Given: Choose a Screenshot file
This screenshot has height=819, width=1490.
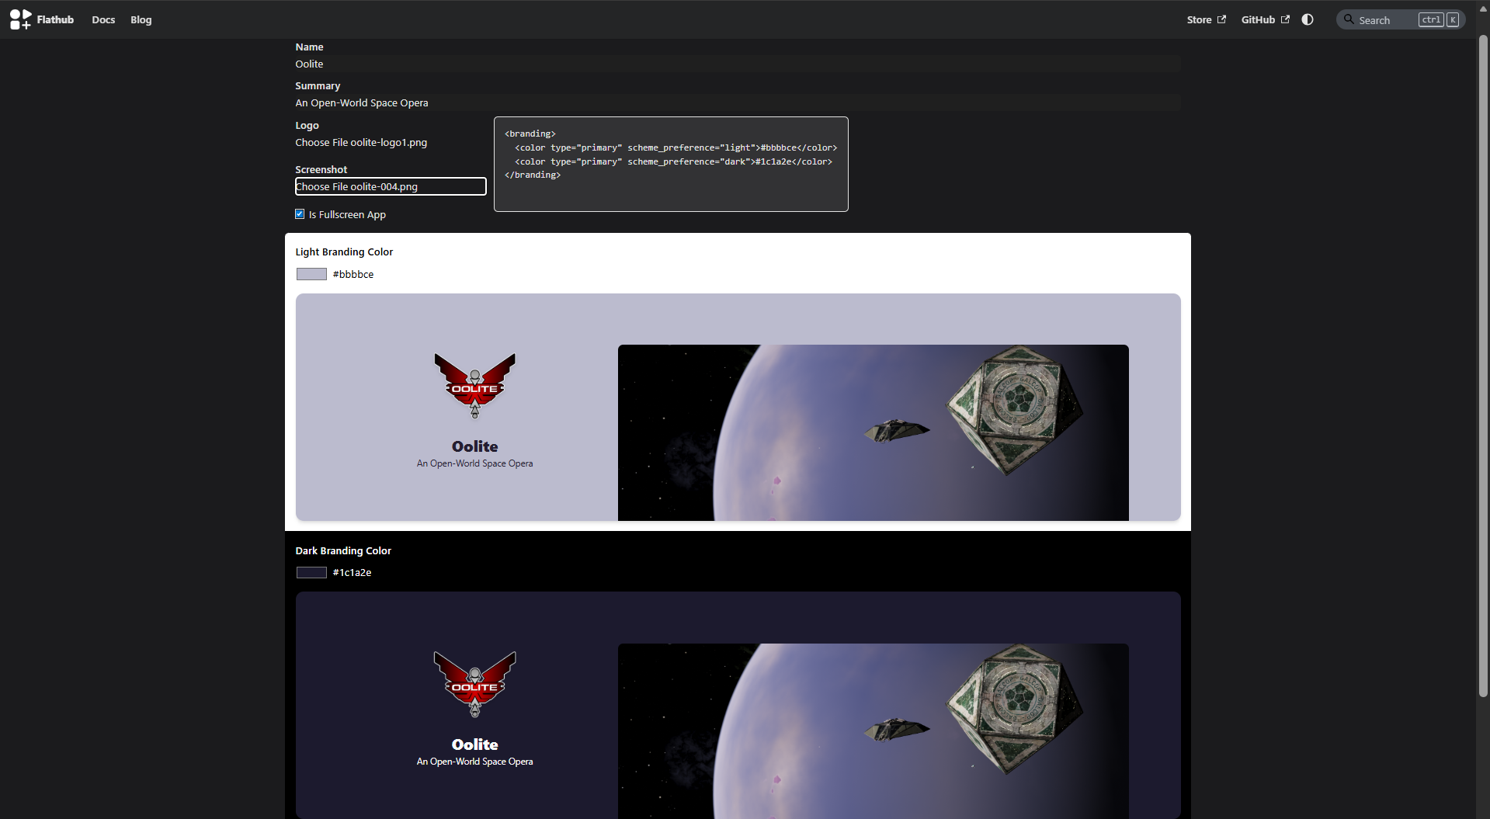Looking at the screenshot, I should click(390, 186).
